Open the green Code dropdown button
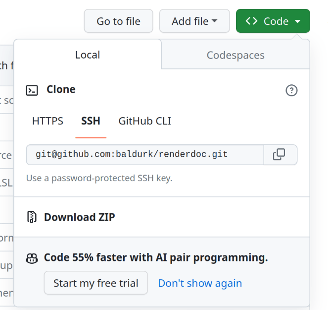The image size is (328, 310). coord(273,21)
